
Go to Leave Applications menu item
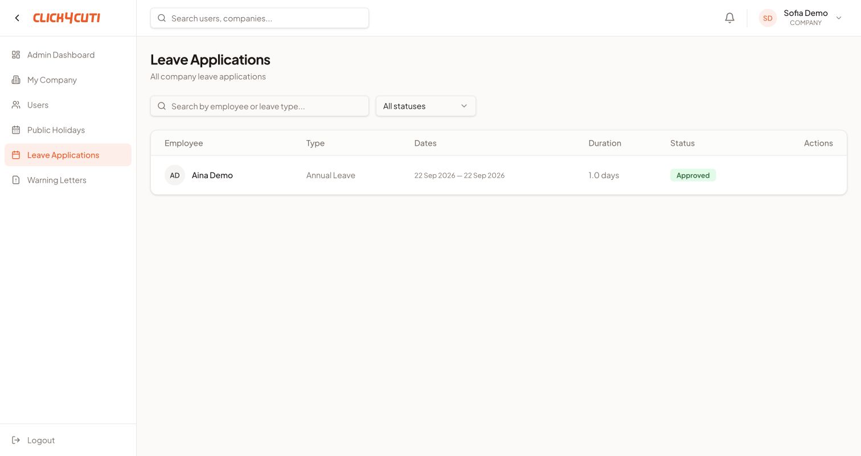pos(68,155)
